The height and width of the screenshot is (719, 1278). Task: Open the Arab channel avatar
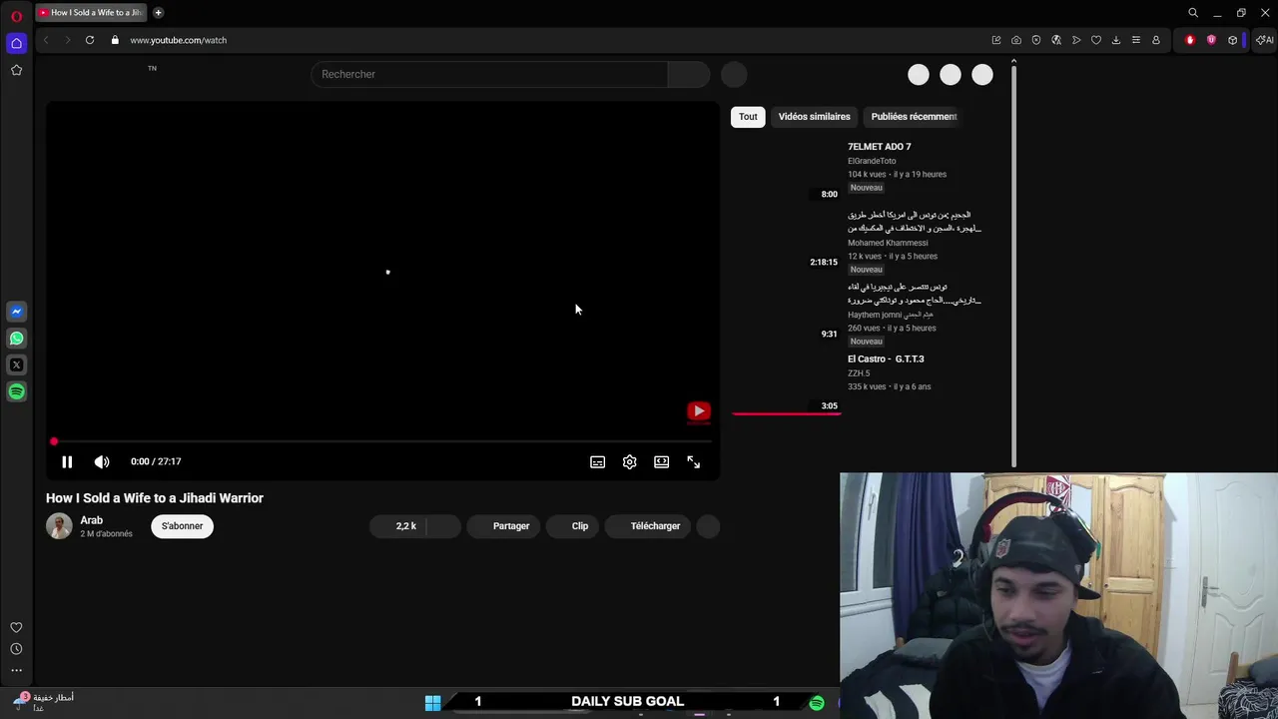coord(59,526)
